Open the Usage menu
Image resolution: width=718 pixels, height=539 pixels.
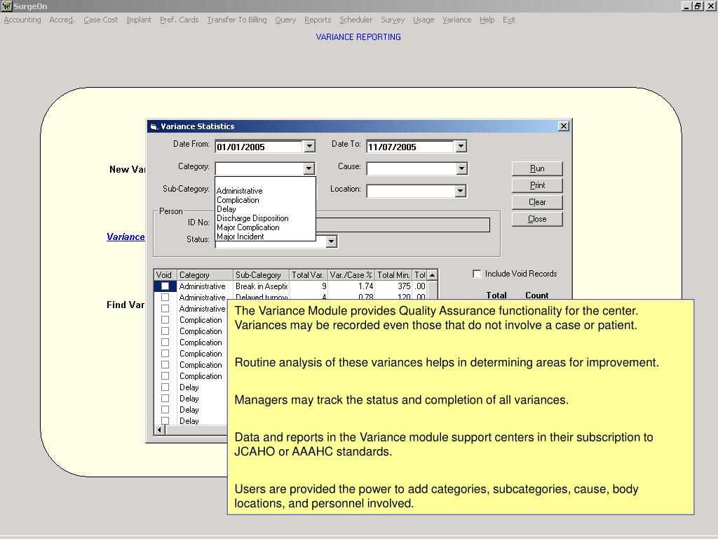[x=424, y=20]
